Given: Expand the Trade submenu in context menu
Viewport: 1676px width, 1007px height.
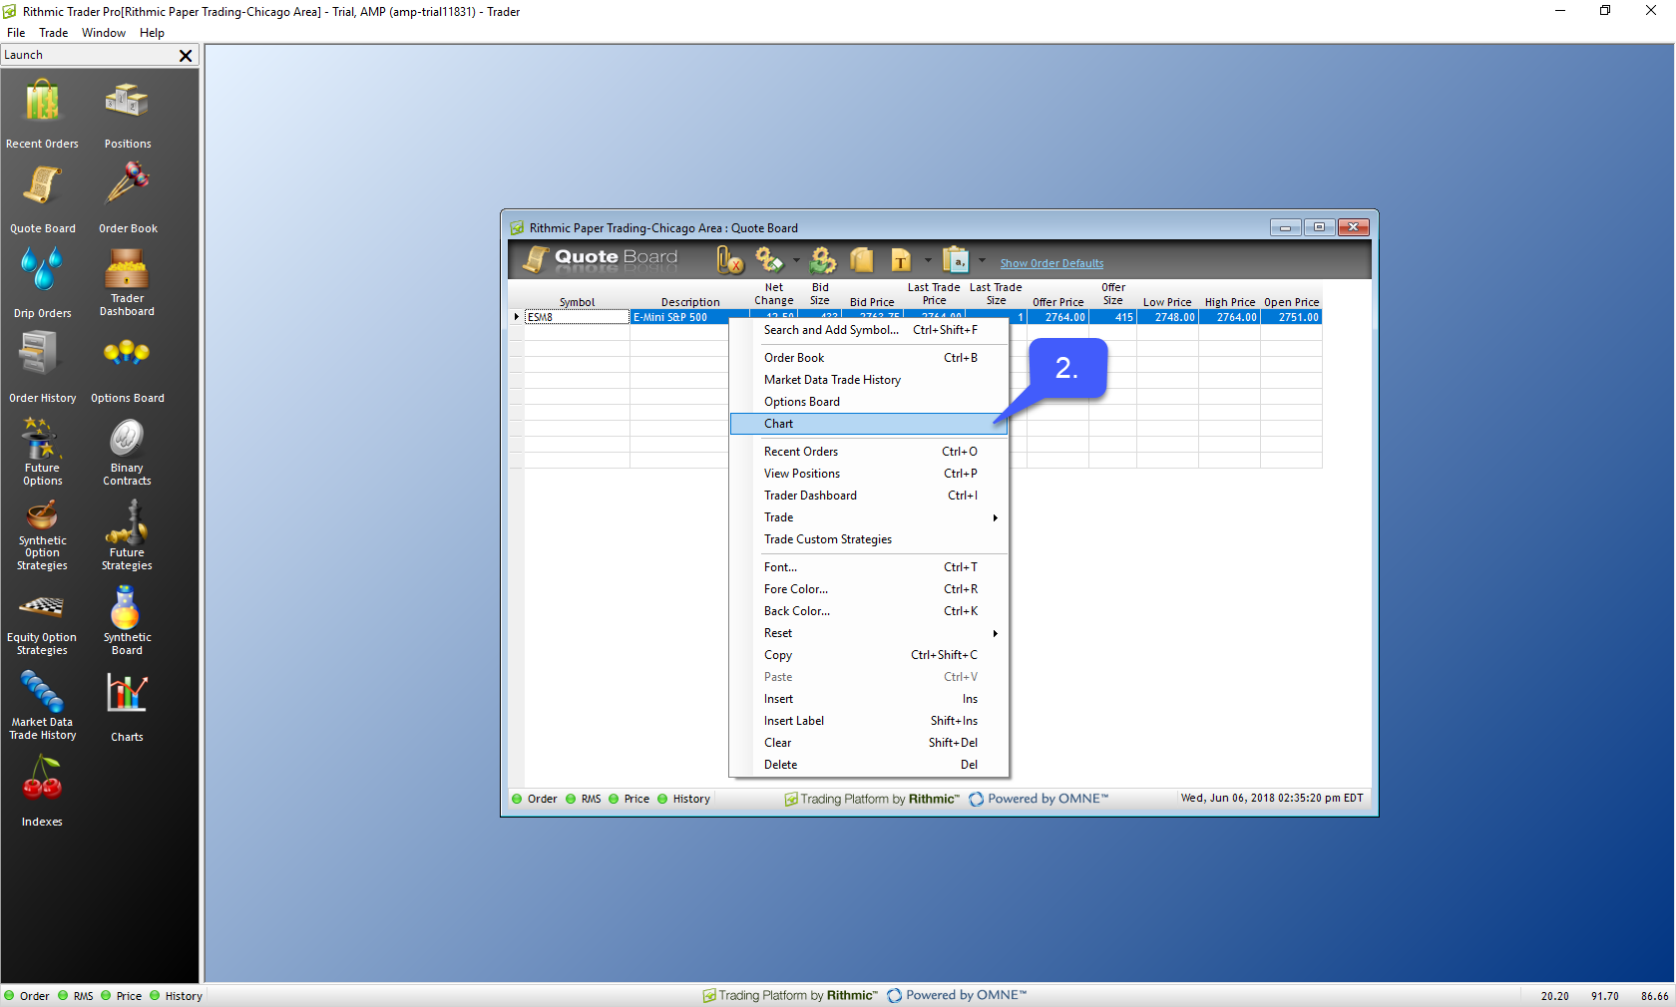Looking at the screenshot, I should 995,517.
